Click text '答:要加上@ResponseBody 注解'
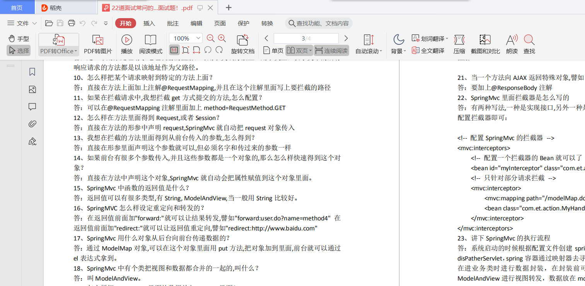This screenshot has height=286, width=585. [505, 87]
